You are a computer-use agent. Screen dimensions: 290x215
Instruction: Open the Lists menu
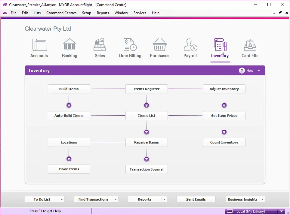click(37, 13)
